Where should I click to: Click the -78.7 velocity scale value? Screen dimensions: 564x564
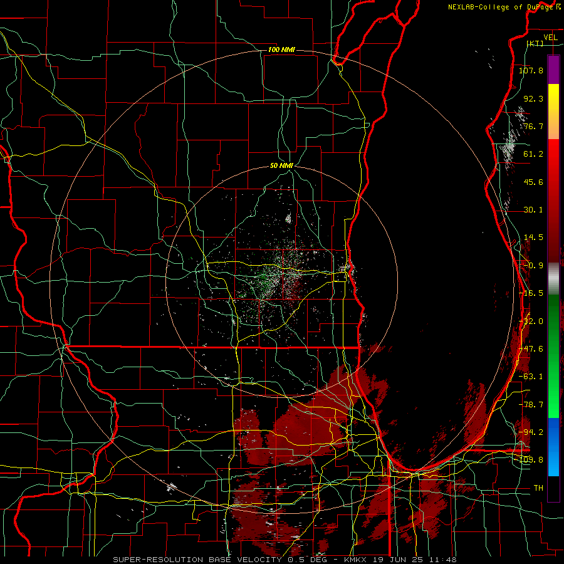(x=531, y=405)
